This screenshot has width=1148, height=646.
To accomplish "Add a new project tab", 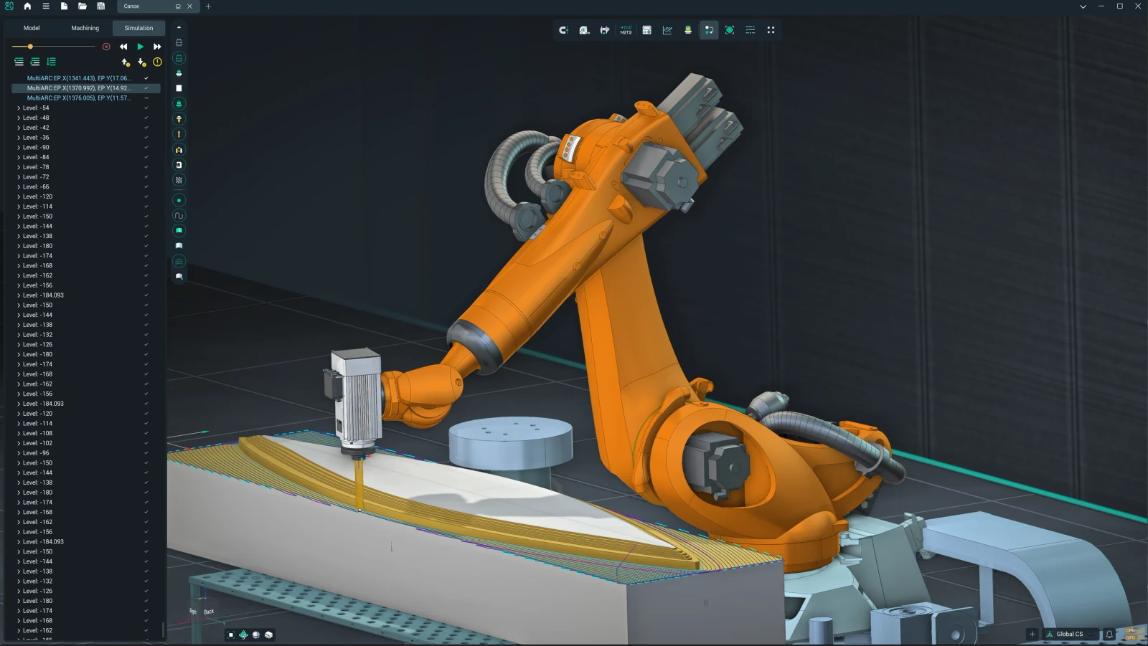I will click(x=208, y=6).
